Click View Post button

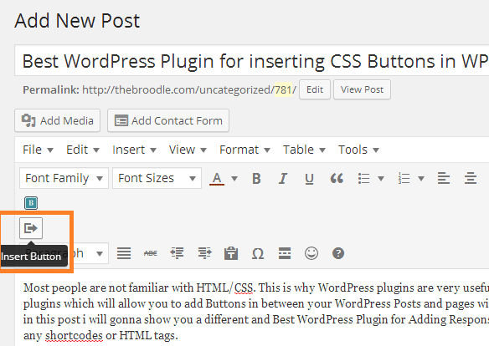tap(362, 89)
